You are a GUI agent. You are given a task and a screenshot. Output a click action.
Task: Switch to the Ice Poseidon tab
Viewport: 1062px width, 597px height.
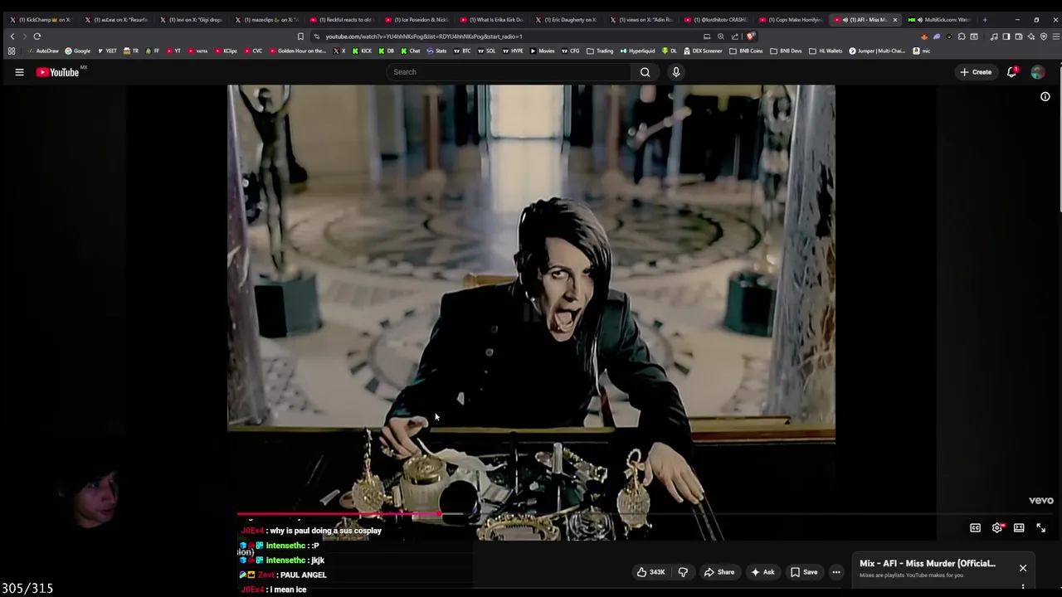[x=419, y=20]
